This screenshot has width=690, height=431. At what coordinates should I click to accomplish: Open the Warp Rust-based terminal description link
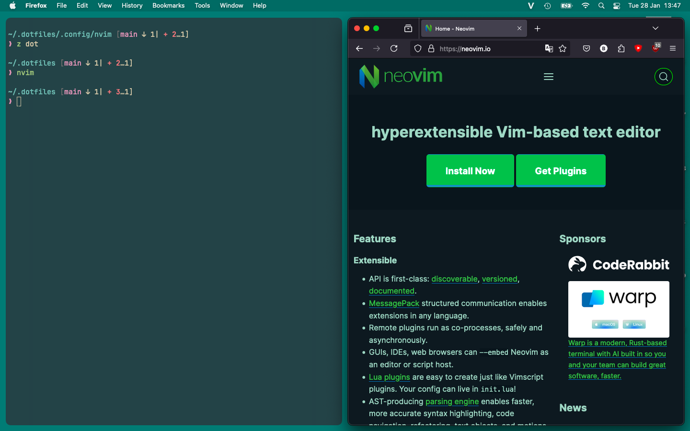tap(617, 359)
